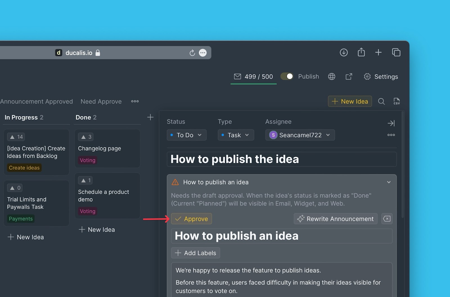Collapse the idea panel with arrow icon

click(391, 123)
